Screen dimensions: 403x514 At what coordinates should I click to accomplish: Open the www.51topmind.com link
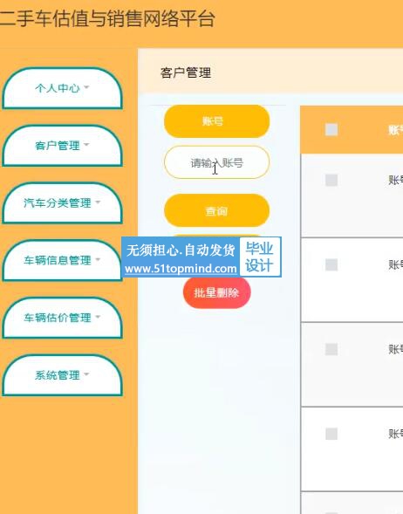181,269
